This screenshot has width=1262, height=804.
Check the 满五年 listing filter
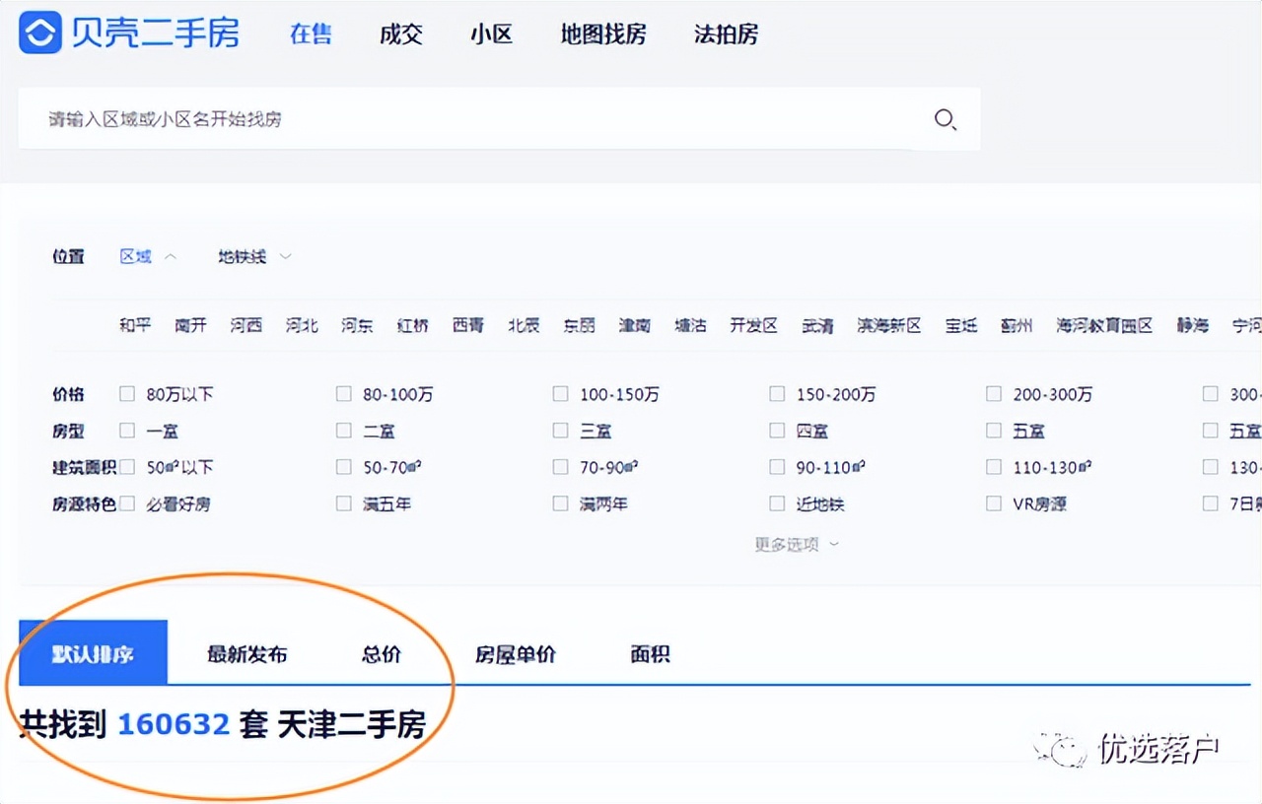coord(343,502)
